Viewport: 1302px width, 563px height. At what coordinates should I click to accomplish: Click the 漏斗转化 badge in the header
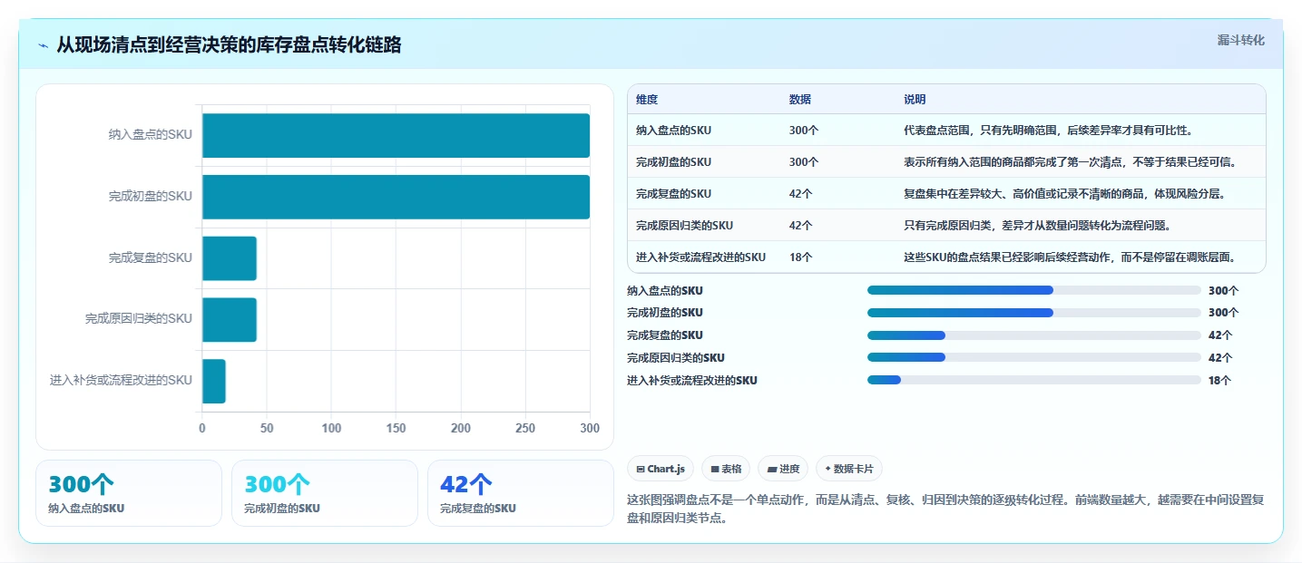pos(1240,40)
